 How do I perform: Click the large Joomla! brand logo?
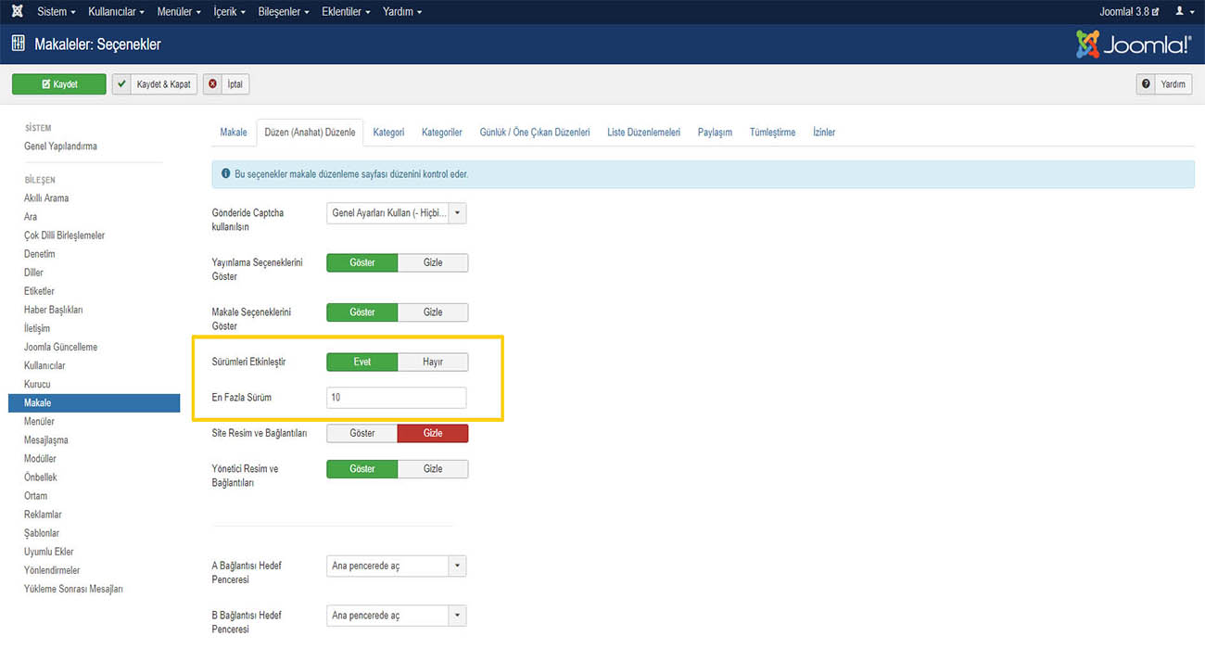pos(1134,45)
